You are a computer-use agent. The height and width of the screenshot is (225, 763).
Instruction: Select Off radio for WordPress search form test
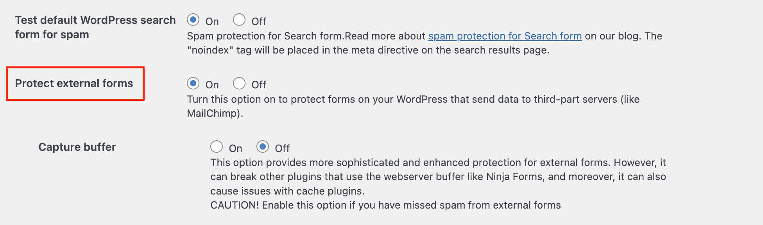[x=239, y=20]
